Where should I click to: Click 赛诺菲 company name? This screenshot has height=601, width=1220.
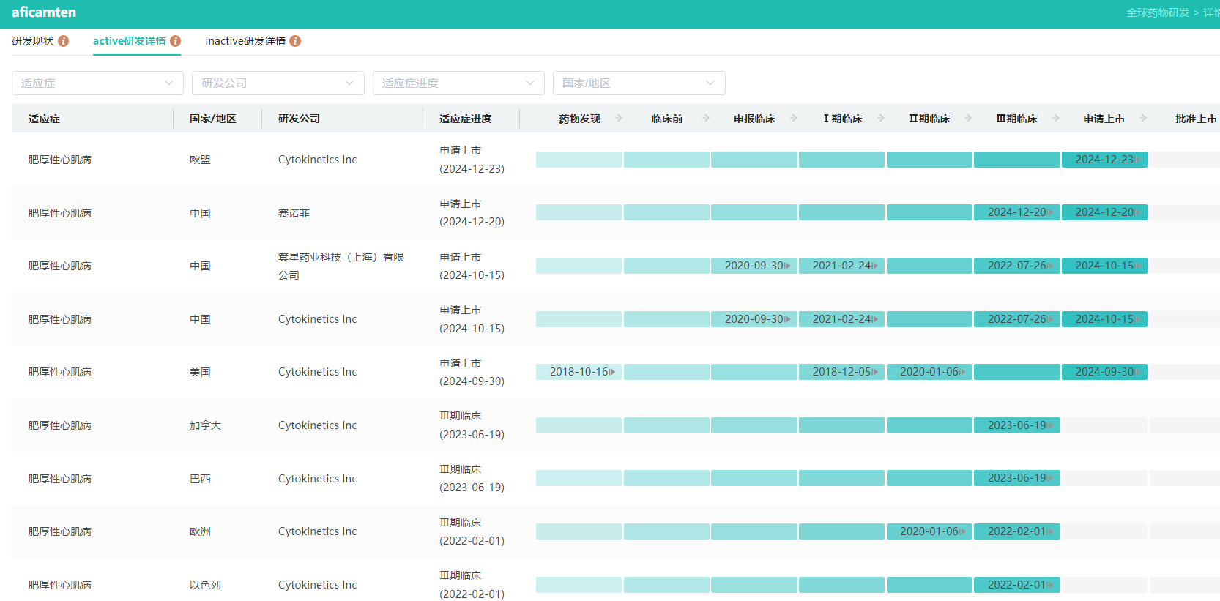click(x=294, y=213)
